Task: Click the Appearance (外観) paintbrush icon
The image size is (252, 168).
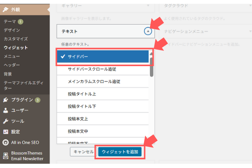Action: pyautogui.click(x=6, y=9)
